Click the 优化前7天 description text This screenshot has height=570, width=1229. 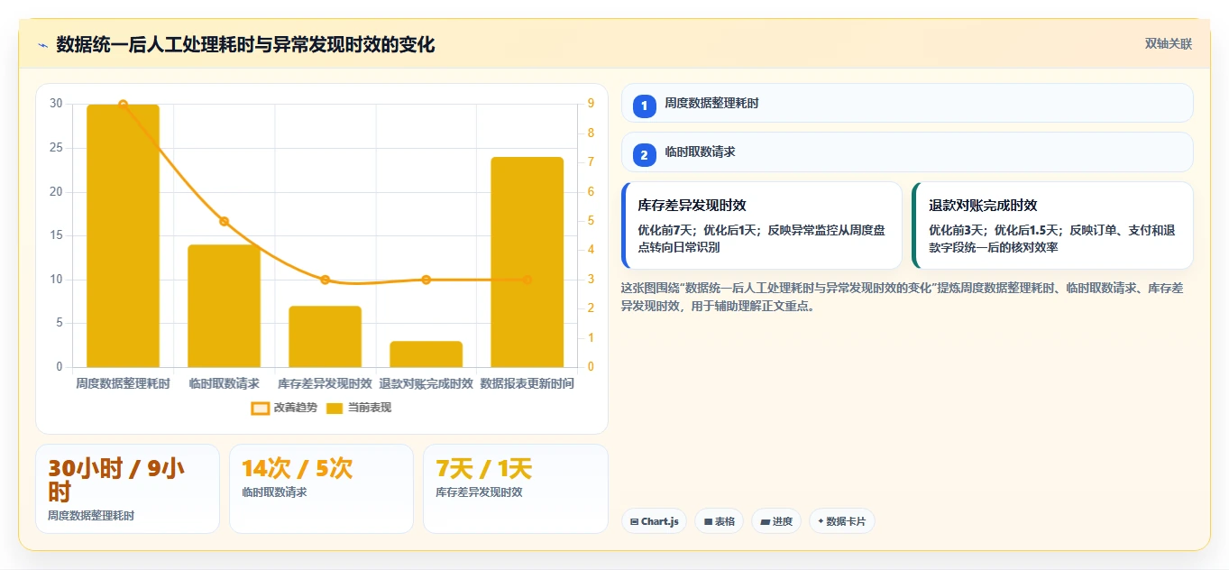click(x=762, y=238)
